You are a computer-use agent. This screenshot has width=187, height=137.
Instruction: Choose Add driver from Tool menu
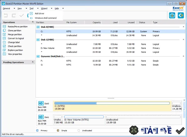[x=40, y=13]
